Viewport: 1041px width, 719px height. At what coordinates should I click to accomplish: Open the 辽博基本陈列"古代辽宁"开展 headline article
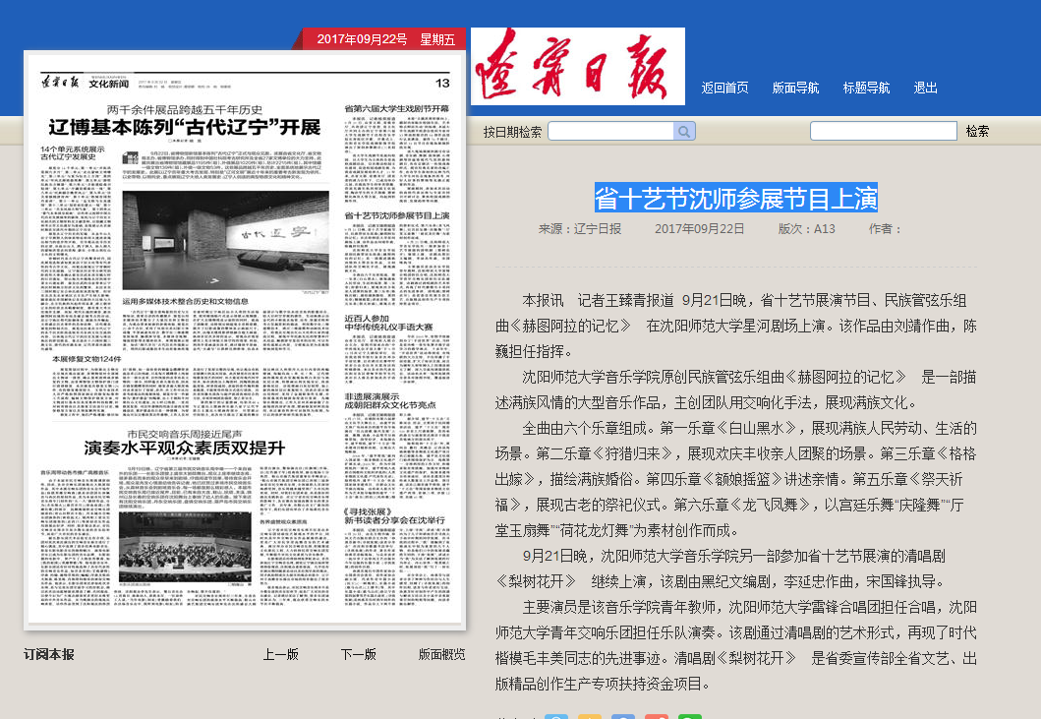click(x=185, y=127)
